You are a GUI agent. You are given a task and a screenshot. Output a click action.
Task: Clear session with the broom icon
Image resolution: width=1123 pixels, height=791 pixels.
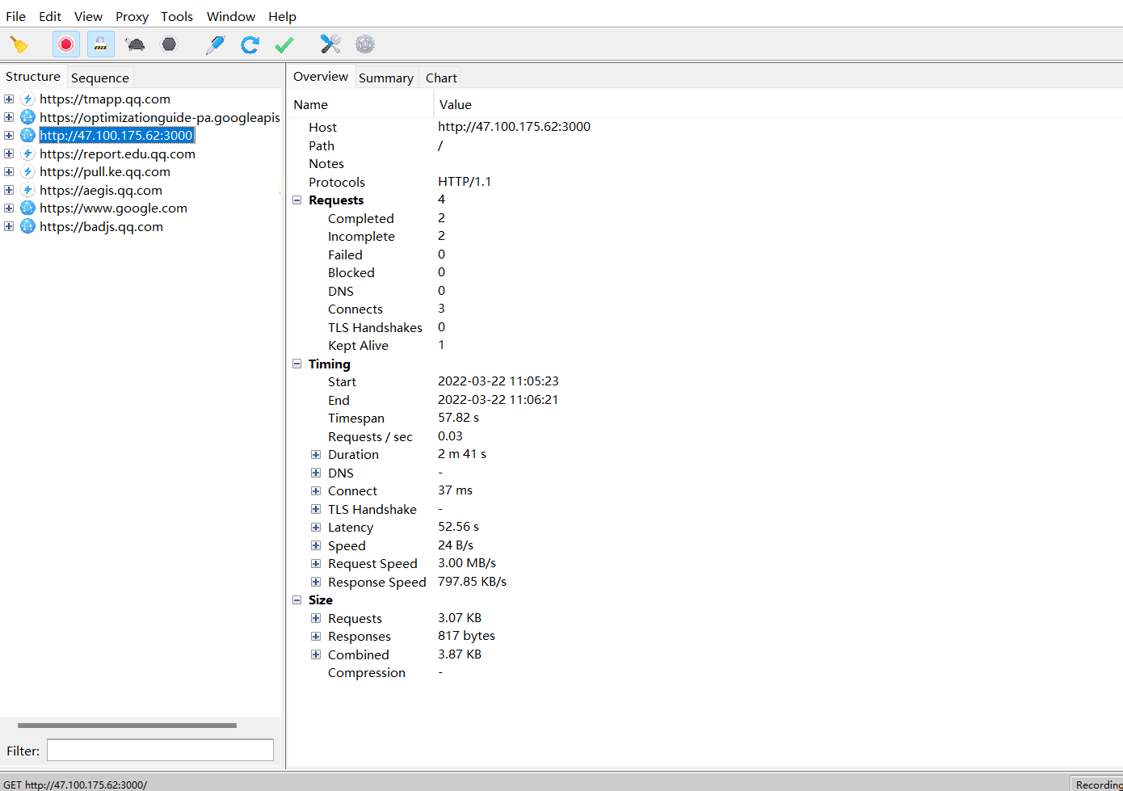(x=19, y=44)
